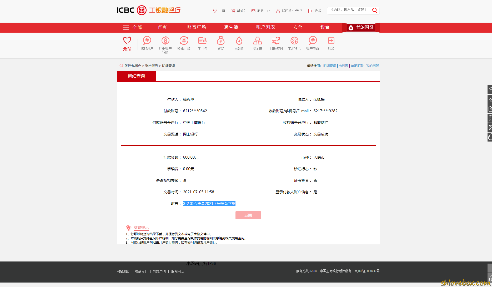Select the 明细查询 tab header
492x287 pixels.
(137, 76)
